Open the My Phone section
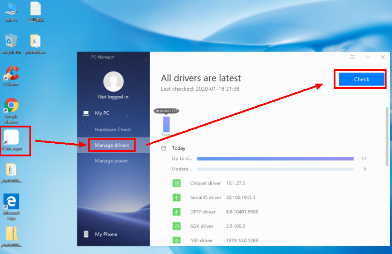Viewport: 392px width, 254px height. [x=106, y=234]
